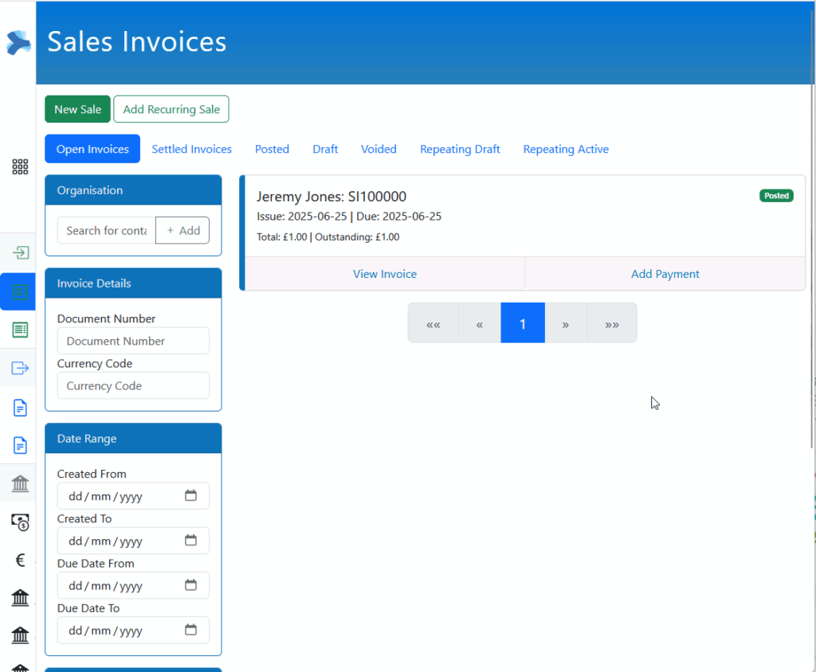Open the apps grid menu icon

20,166
